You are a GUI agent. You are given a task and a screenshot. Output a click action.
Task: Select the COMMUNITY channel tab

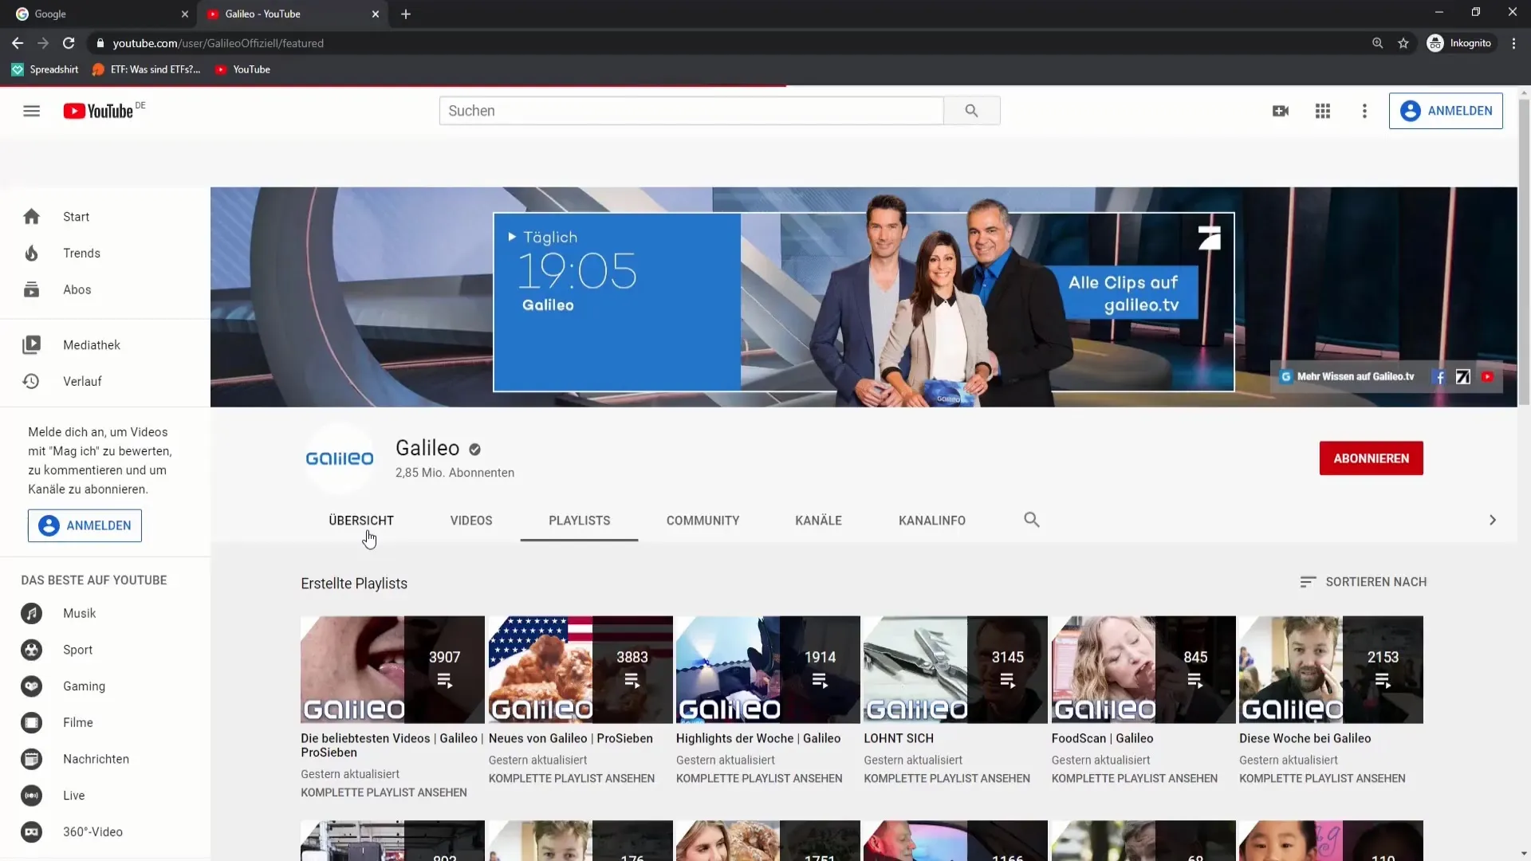point(703,521)
